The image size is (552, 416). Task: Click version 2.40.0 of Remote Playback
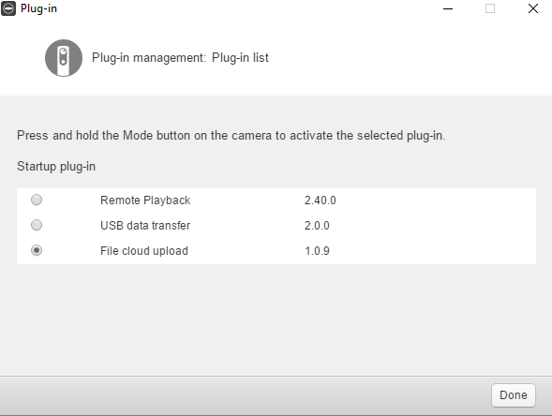point(320,201)
